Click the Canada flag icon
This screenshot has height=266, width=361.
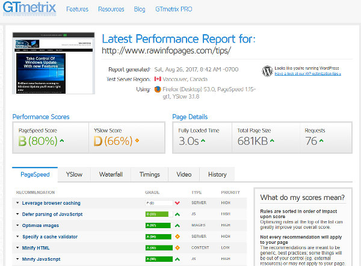click(x=158, y=79)
